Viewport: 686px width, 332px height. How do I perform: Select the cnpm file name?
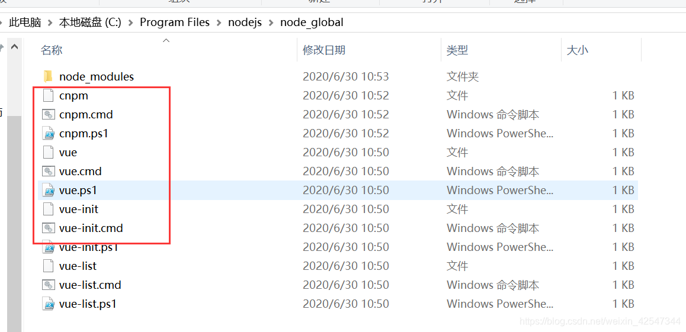(x=73, y=96)
